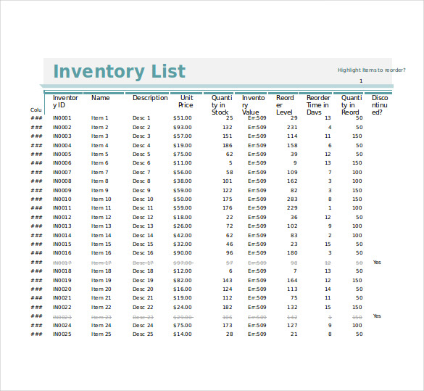Click the name cell Item 12

pyautogui.click(x=101, y=218)
